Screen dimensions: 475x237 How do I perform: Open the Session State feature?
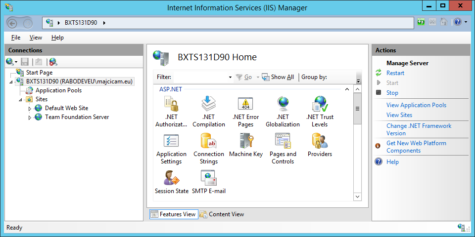coord(172,182)
